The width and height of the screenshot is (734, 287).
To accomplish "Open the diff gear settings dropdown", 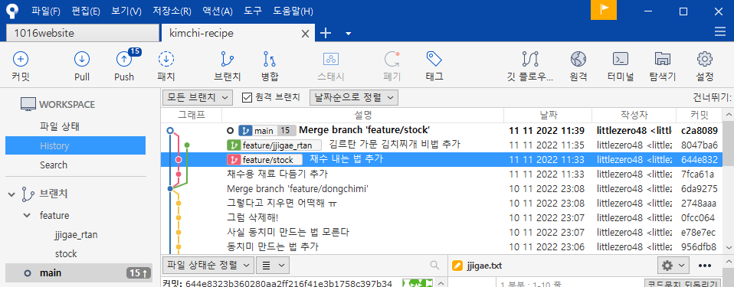I will click(x=673, y=266).
